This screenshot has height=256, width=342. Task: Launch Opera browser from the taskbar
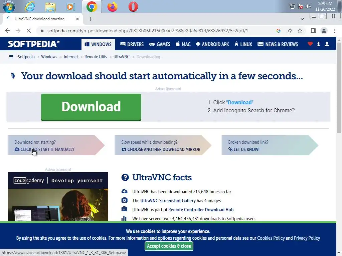133,7
